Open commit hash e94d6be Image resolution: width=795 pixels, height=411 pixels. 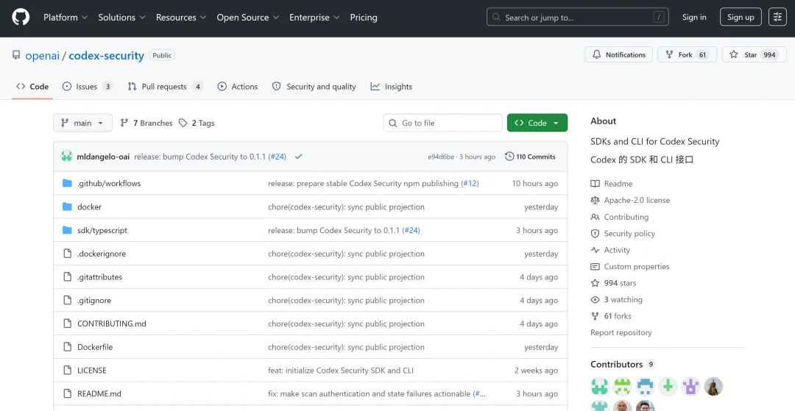[x=441, y=157]
